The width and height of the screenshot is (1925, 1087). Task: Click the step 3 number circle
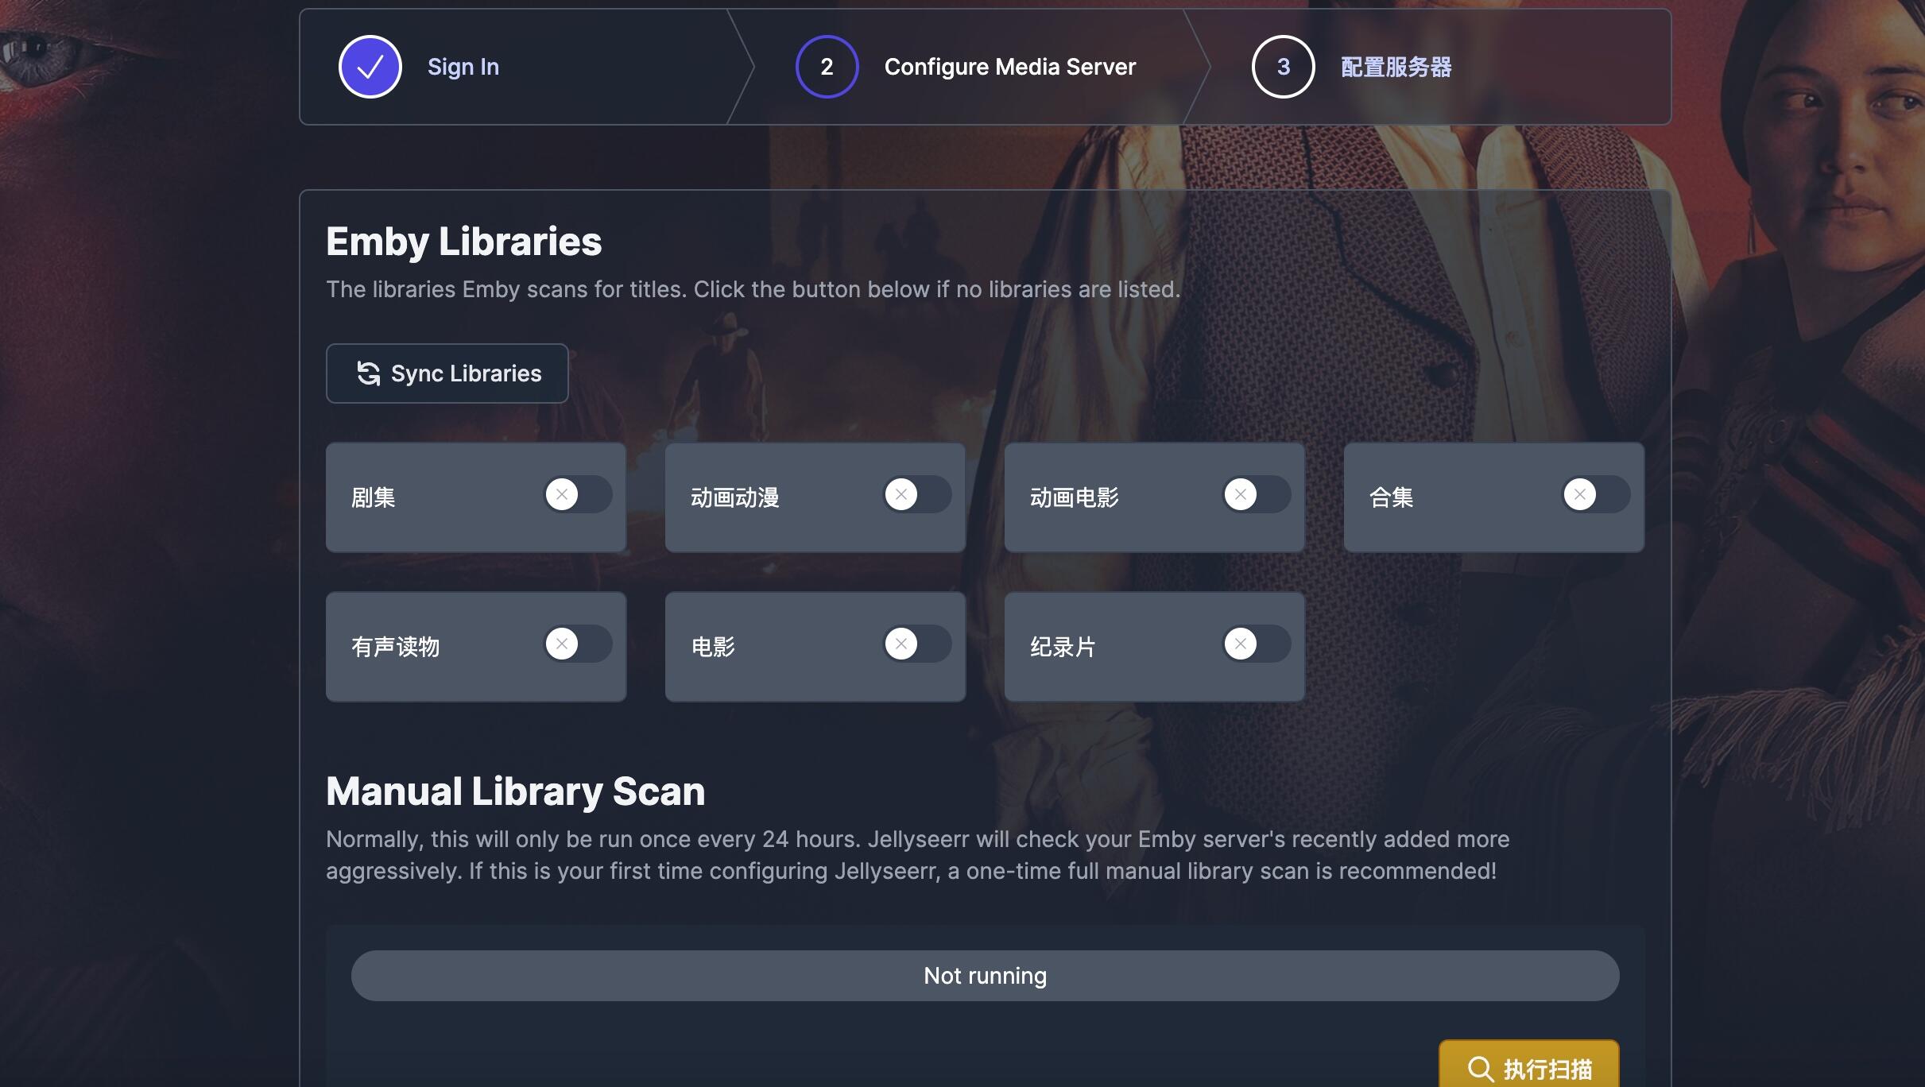pyautogui.click(x=1283, y=67)
